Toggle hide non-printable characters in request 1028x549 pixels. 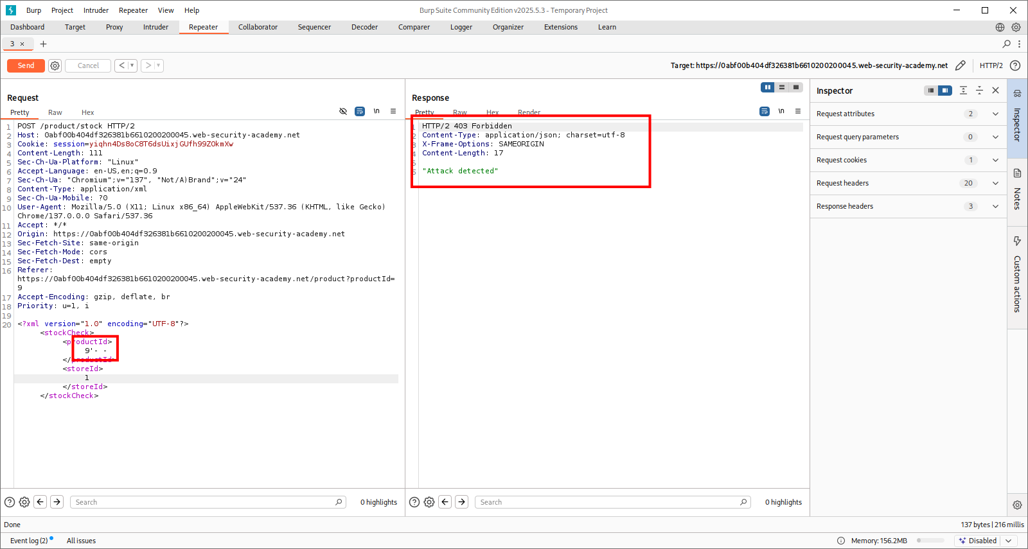pos(343,111)
